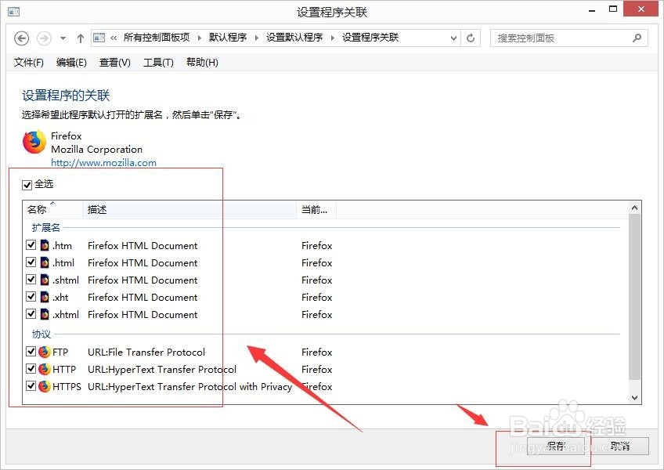The width and height of the screenshot is (664, 470).
Task: Uncheck the .shtml extension checkbox
Action: 31,280
